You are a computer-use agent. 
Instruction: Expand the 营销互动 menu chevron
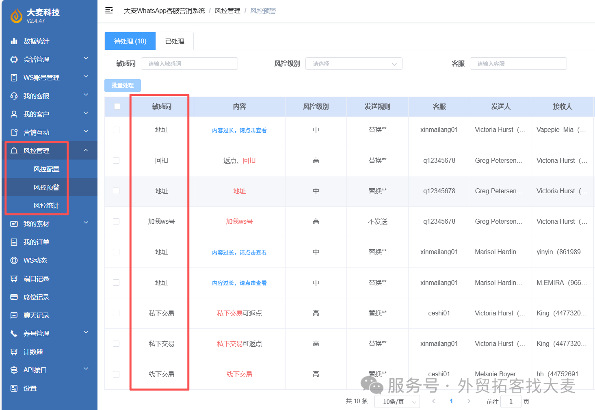coord(86,132)
